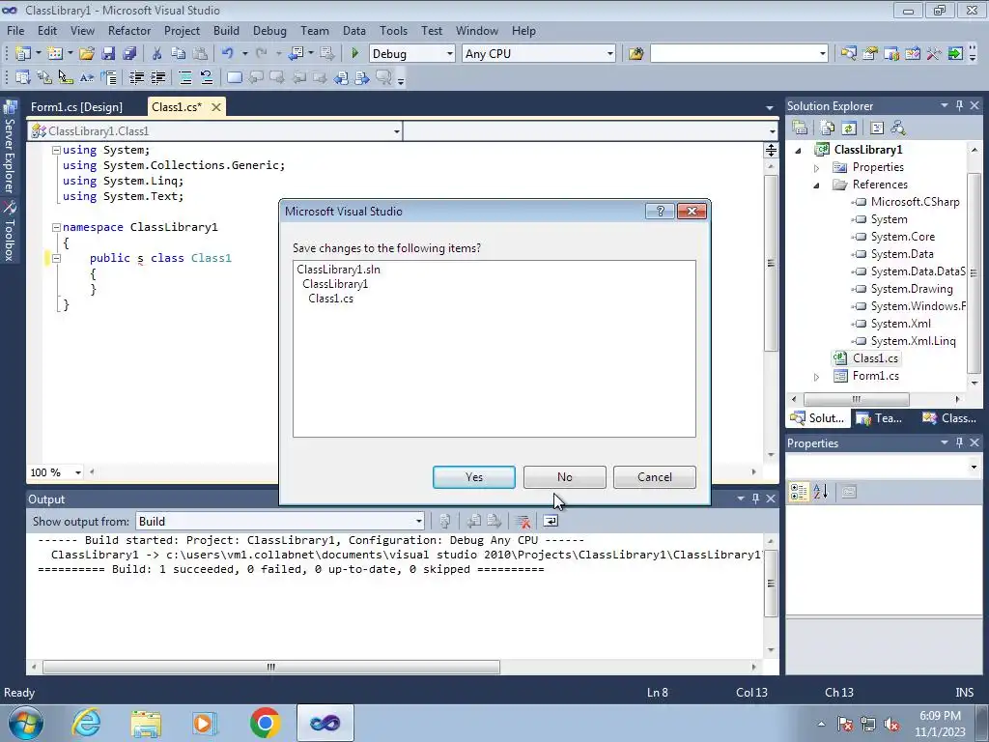Click the View Code icon in Solution Explorer
Viewport: 989px width, 742px height.
(877, 128)
